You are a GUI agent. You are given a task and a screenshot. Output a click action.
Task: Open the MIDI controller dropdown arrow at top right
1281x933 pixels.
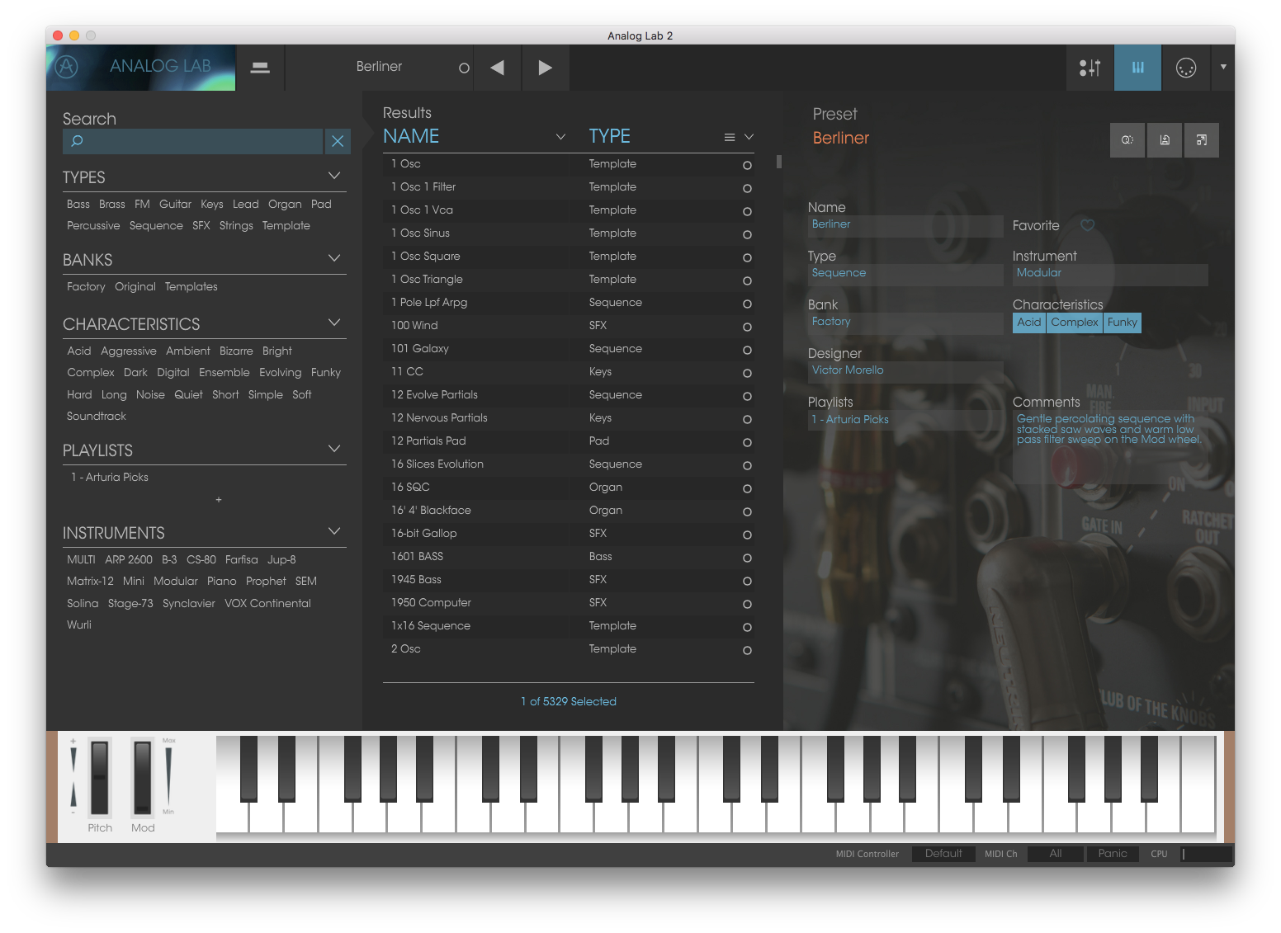(x=1223, y=67)
